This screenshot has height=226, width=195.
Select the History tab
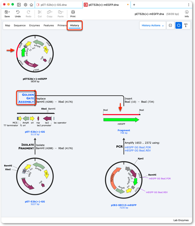(75, 25)
